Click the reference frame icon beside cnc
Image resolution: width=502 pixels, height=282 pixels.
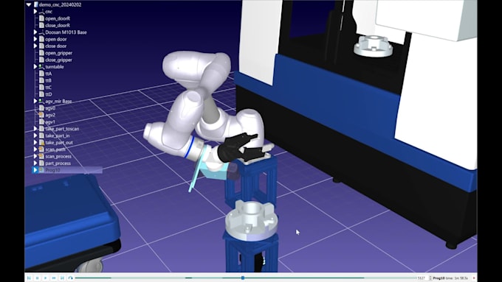pyautogui.click(x=41, y=12)
